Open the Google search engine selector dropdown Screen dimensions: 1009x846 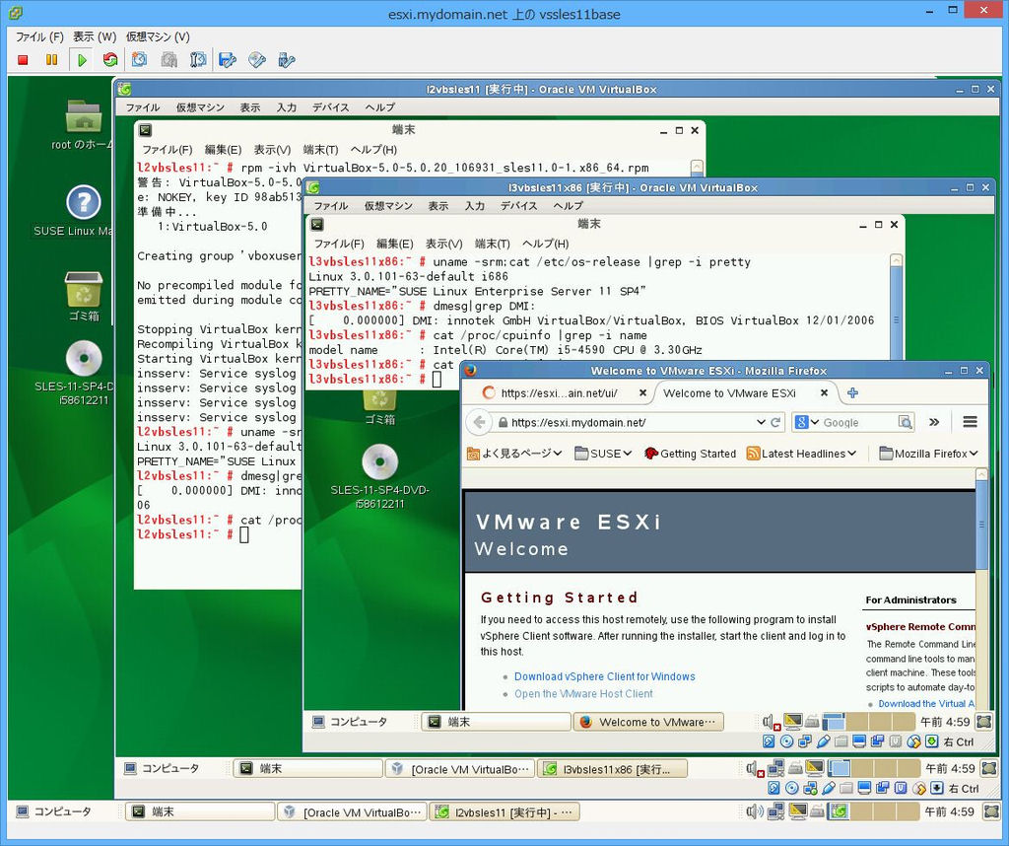pyautogui.click(x=807, y=422)
